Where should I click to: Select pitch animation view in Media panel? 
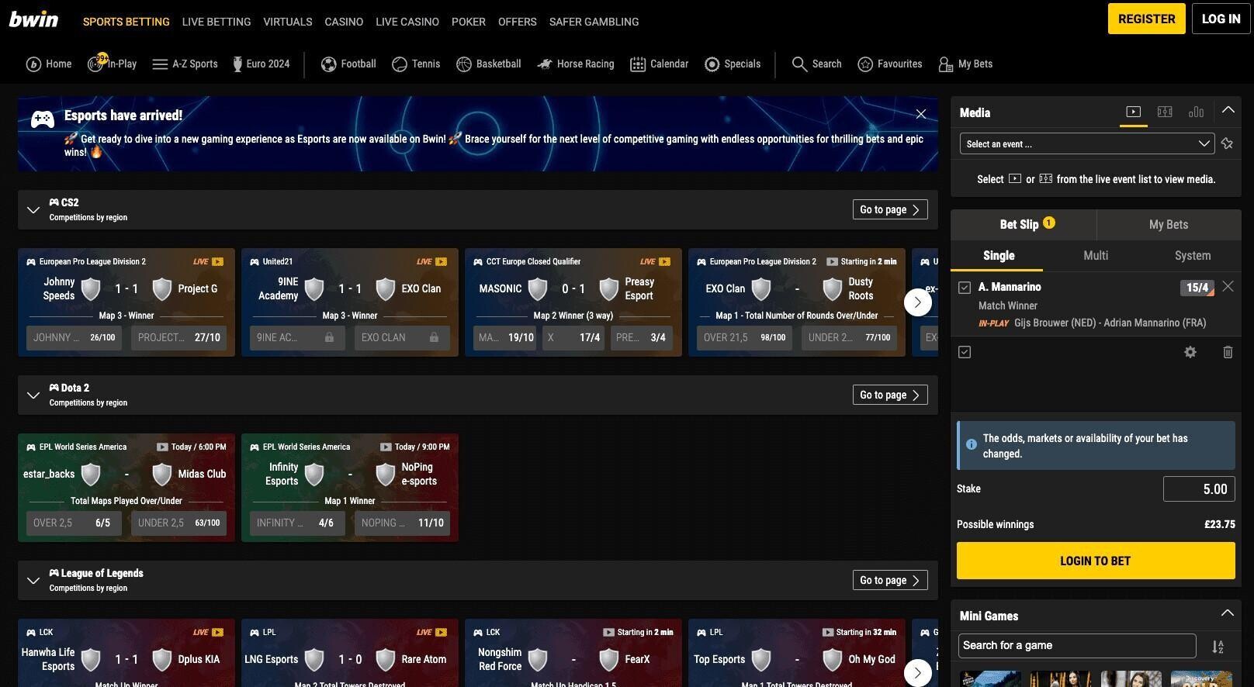1165,112
